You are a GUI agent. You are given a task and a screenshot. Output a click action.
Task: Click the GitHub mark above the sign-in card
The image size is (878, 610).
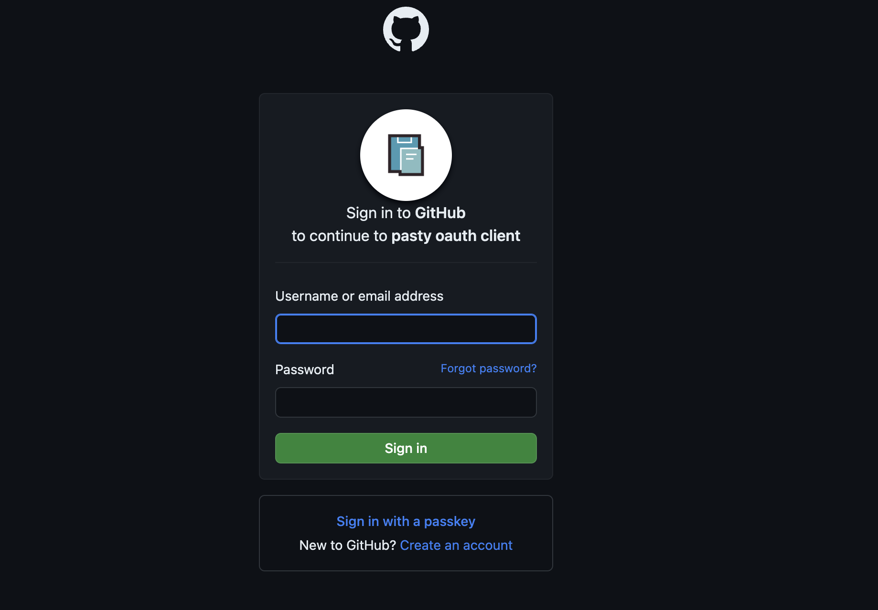point(406,29)
